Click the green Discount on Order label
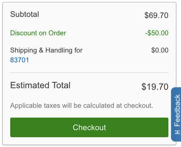 [38, 33]
